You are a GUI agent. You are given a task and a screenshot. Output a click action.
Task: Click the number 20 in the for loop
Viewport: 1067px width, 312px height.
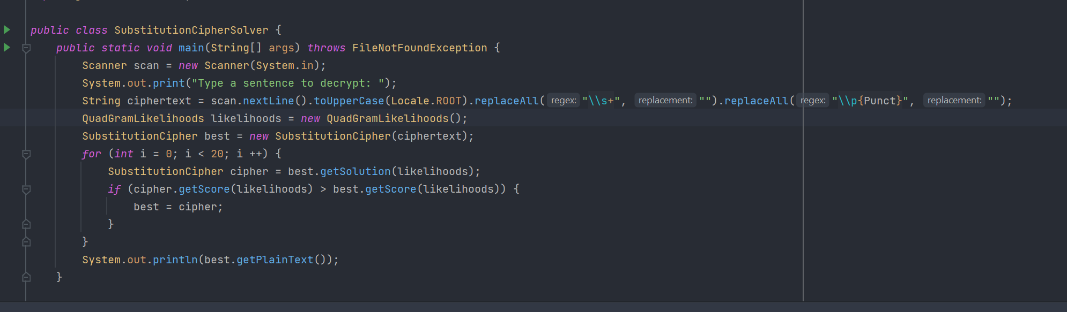pyautogui.click(x=217, y=154)
